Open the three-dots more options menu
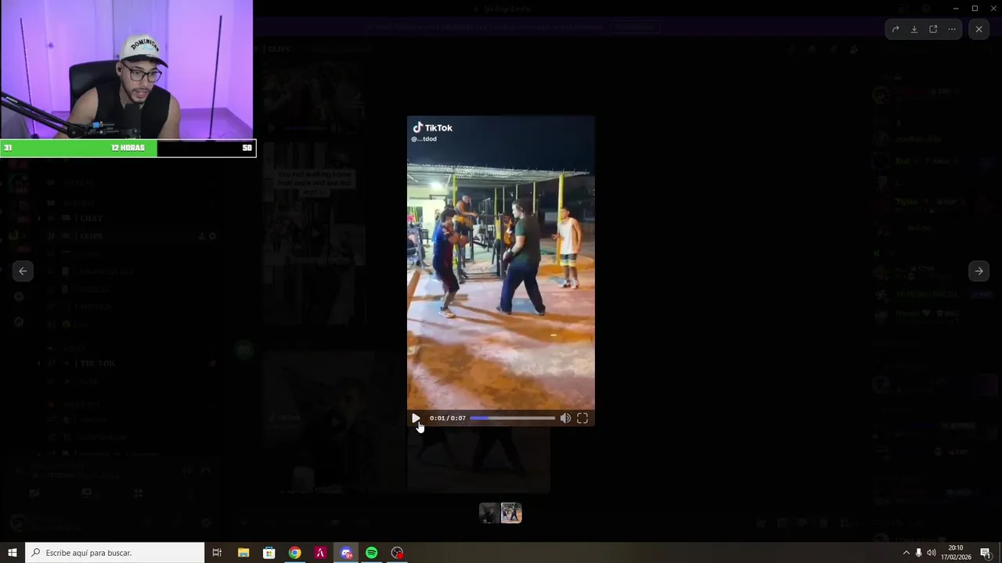Image resolution: width=1002 pixels, height=563 pixels. pyautogui.click(x=952, y=29)
